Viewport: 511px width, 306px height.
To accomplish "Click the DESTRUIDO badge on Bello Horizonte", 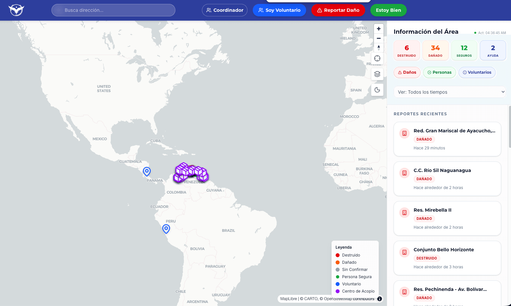I will click(x=426, y=258).
